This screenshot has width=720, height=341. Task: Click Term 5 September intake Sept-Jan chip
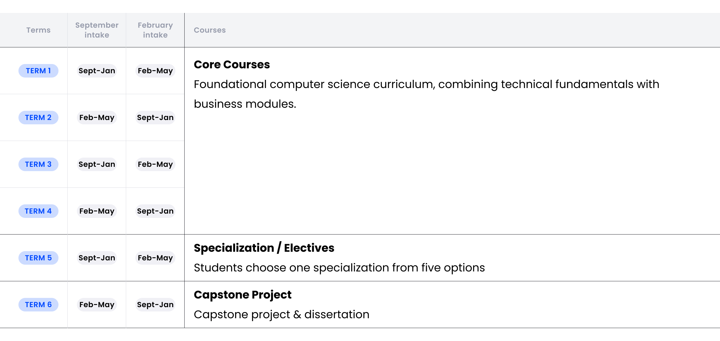pyautogui.click(x=97, y=258)
